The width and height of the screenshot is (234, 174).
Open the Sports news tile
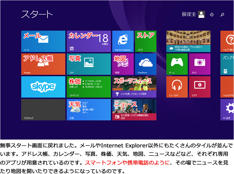(134, 87)
